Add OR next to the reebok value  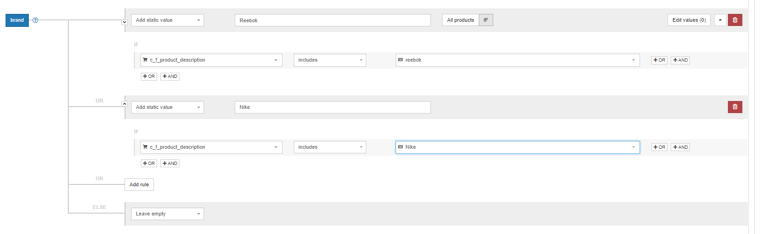[659, 60]
